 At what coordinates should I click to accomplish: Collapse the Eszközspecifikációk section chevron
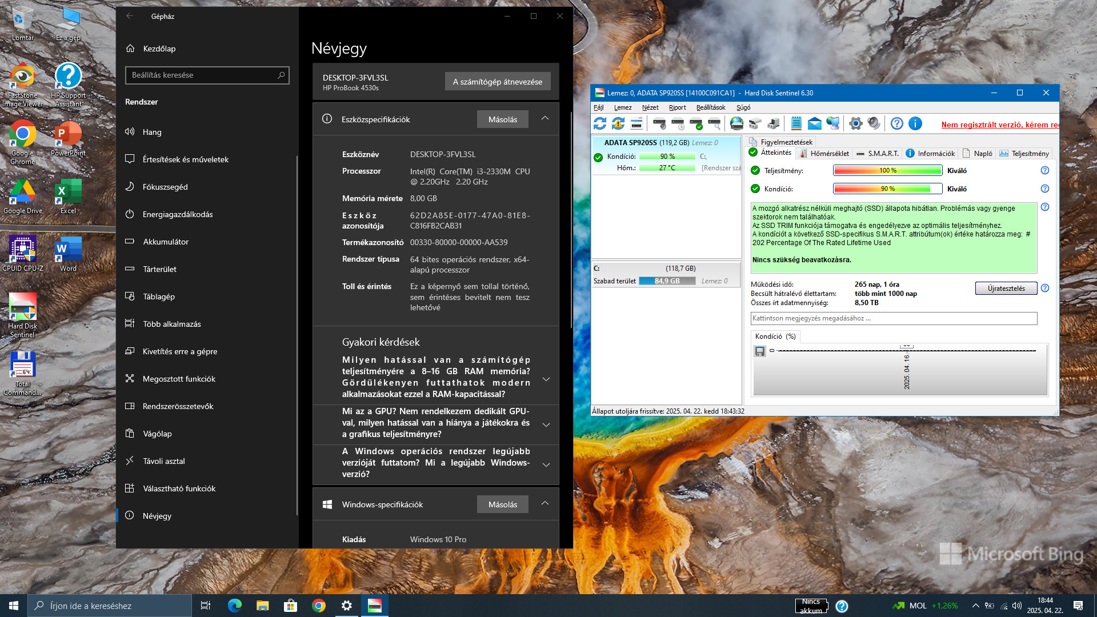pyautogui.click(x=545, y=119)
